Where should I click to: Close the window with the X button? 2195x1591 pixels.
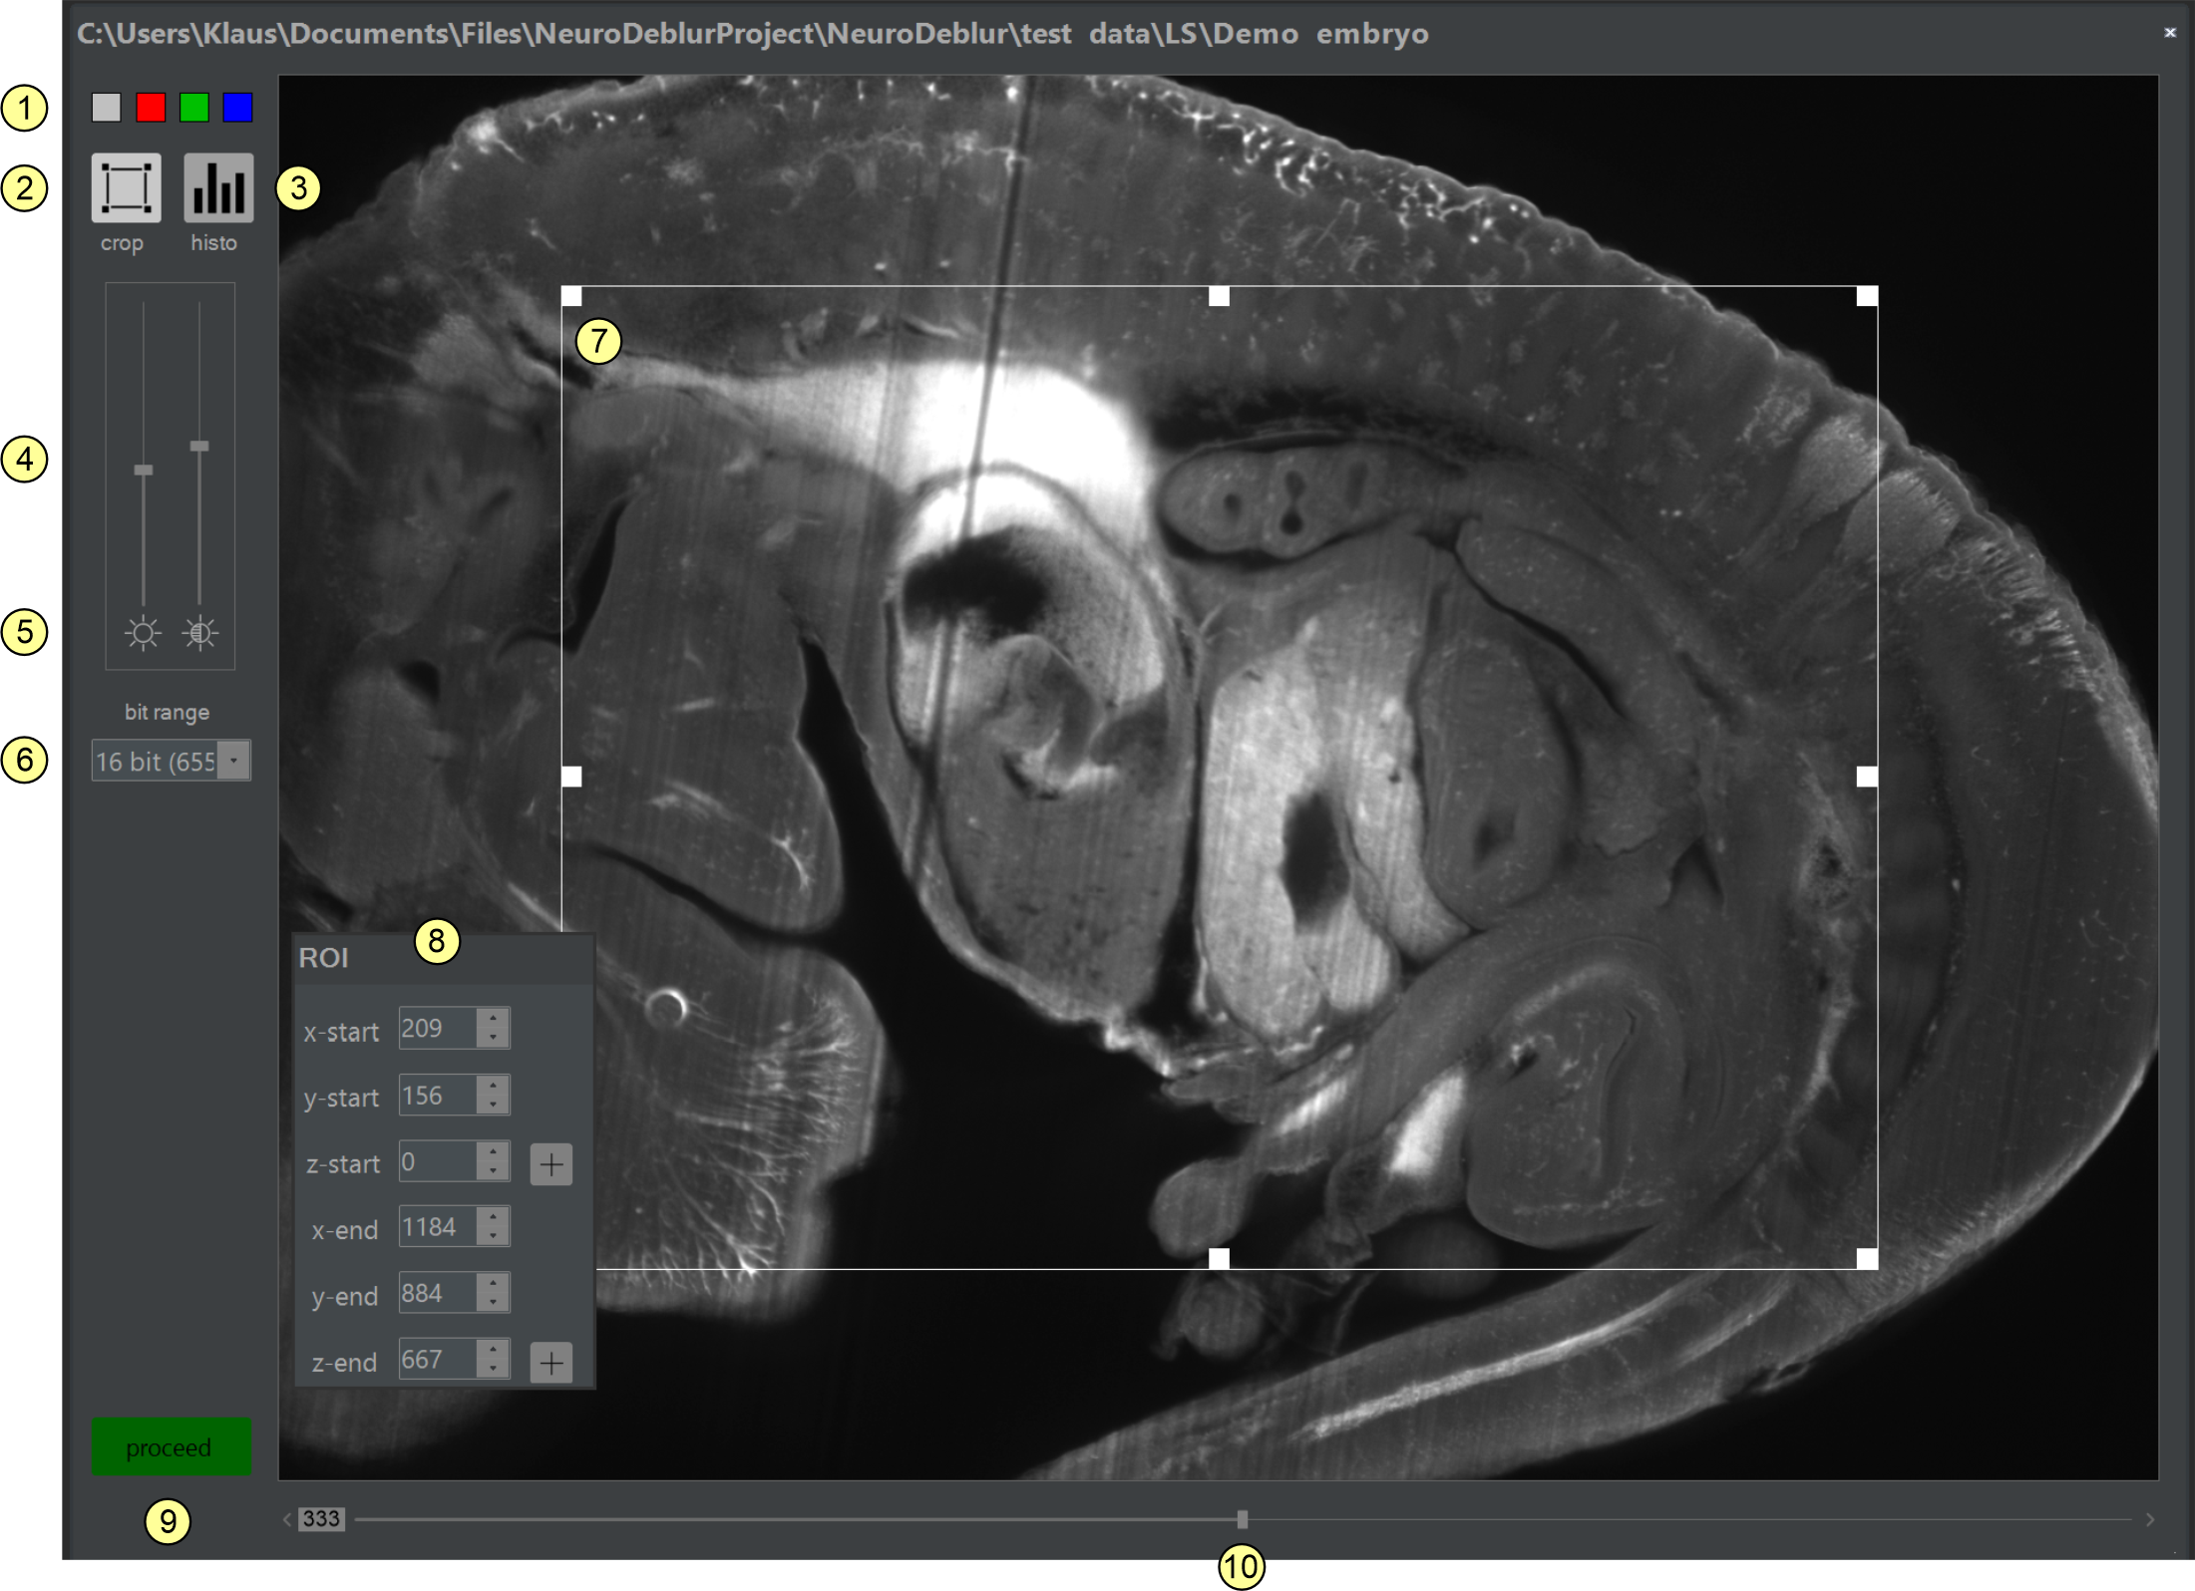(2169, 33)
